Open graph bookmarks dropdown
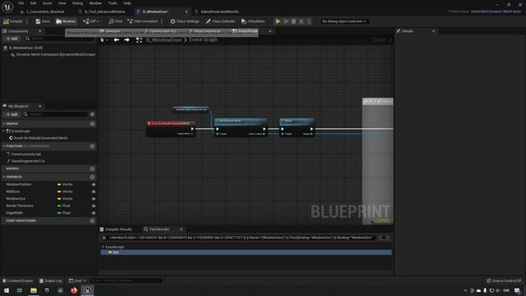This screenshot has height=296, width=526. (104, 40)
